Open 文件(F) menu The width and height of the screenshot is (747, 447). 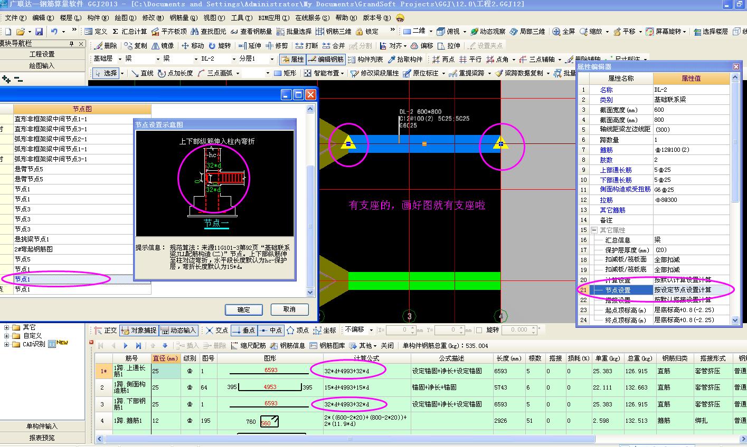(x=15, y=18)
